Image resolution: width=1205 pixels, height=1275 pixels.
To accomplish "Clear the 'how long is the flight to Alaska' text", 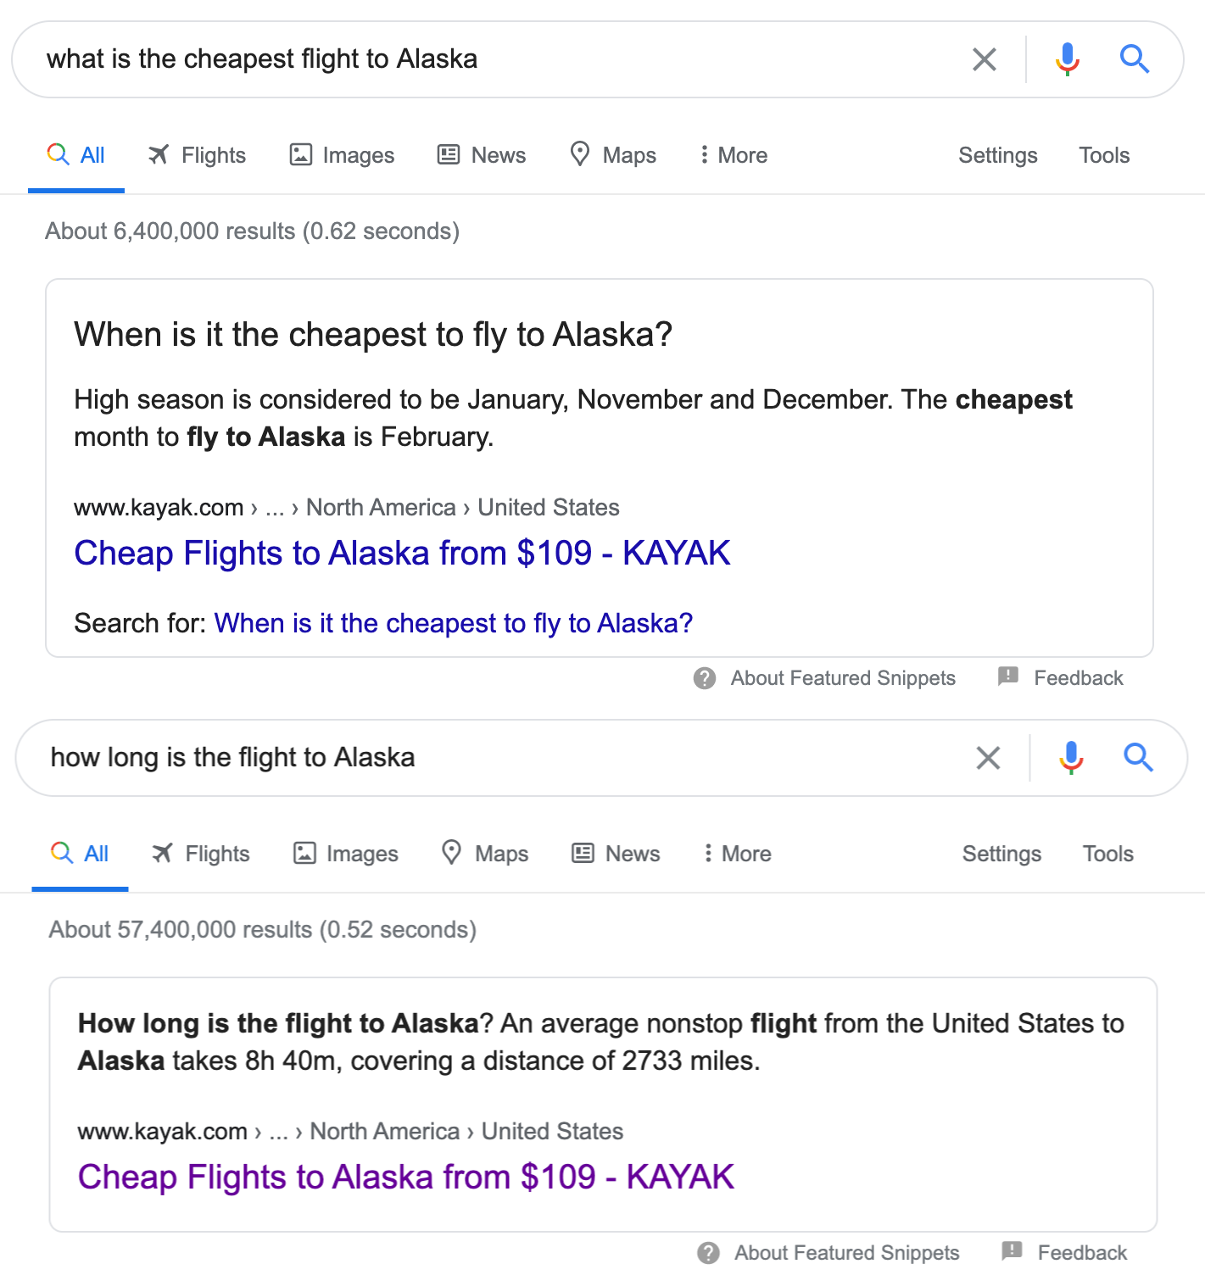I will pyautogui.click(x=987, y=758).
